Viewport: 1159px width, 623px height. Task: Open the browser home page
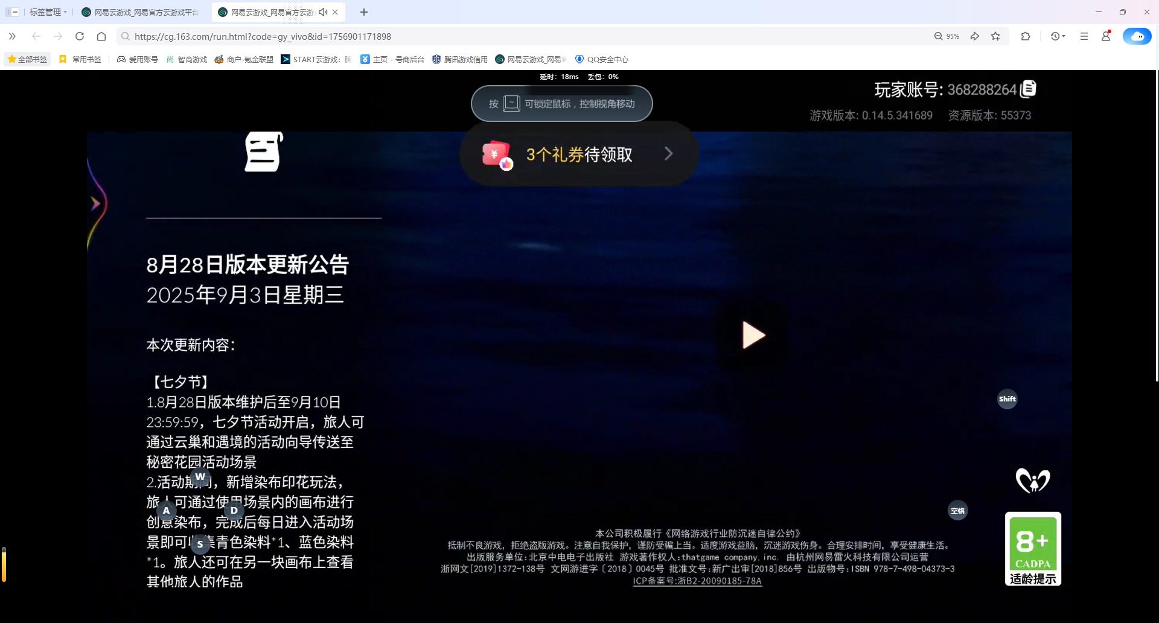pos(101,36)
